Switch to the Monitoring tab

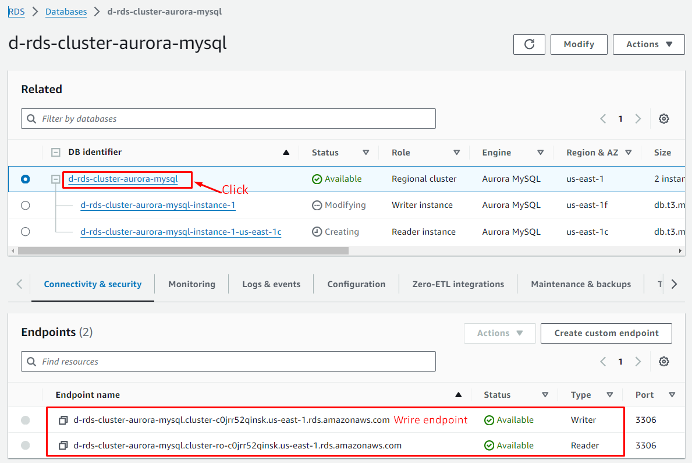point(191,284)
